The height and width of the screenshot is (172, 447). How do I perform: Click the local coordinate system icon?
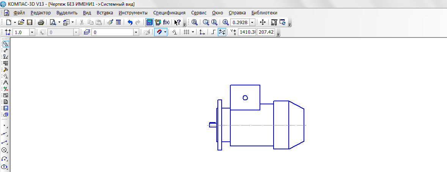pos(202,33)
